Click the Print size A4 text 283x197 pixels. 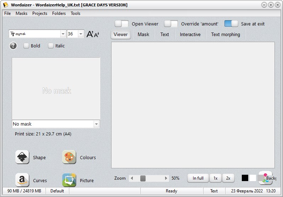coord(43,134)
